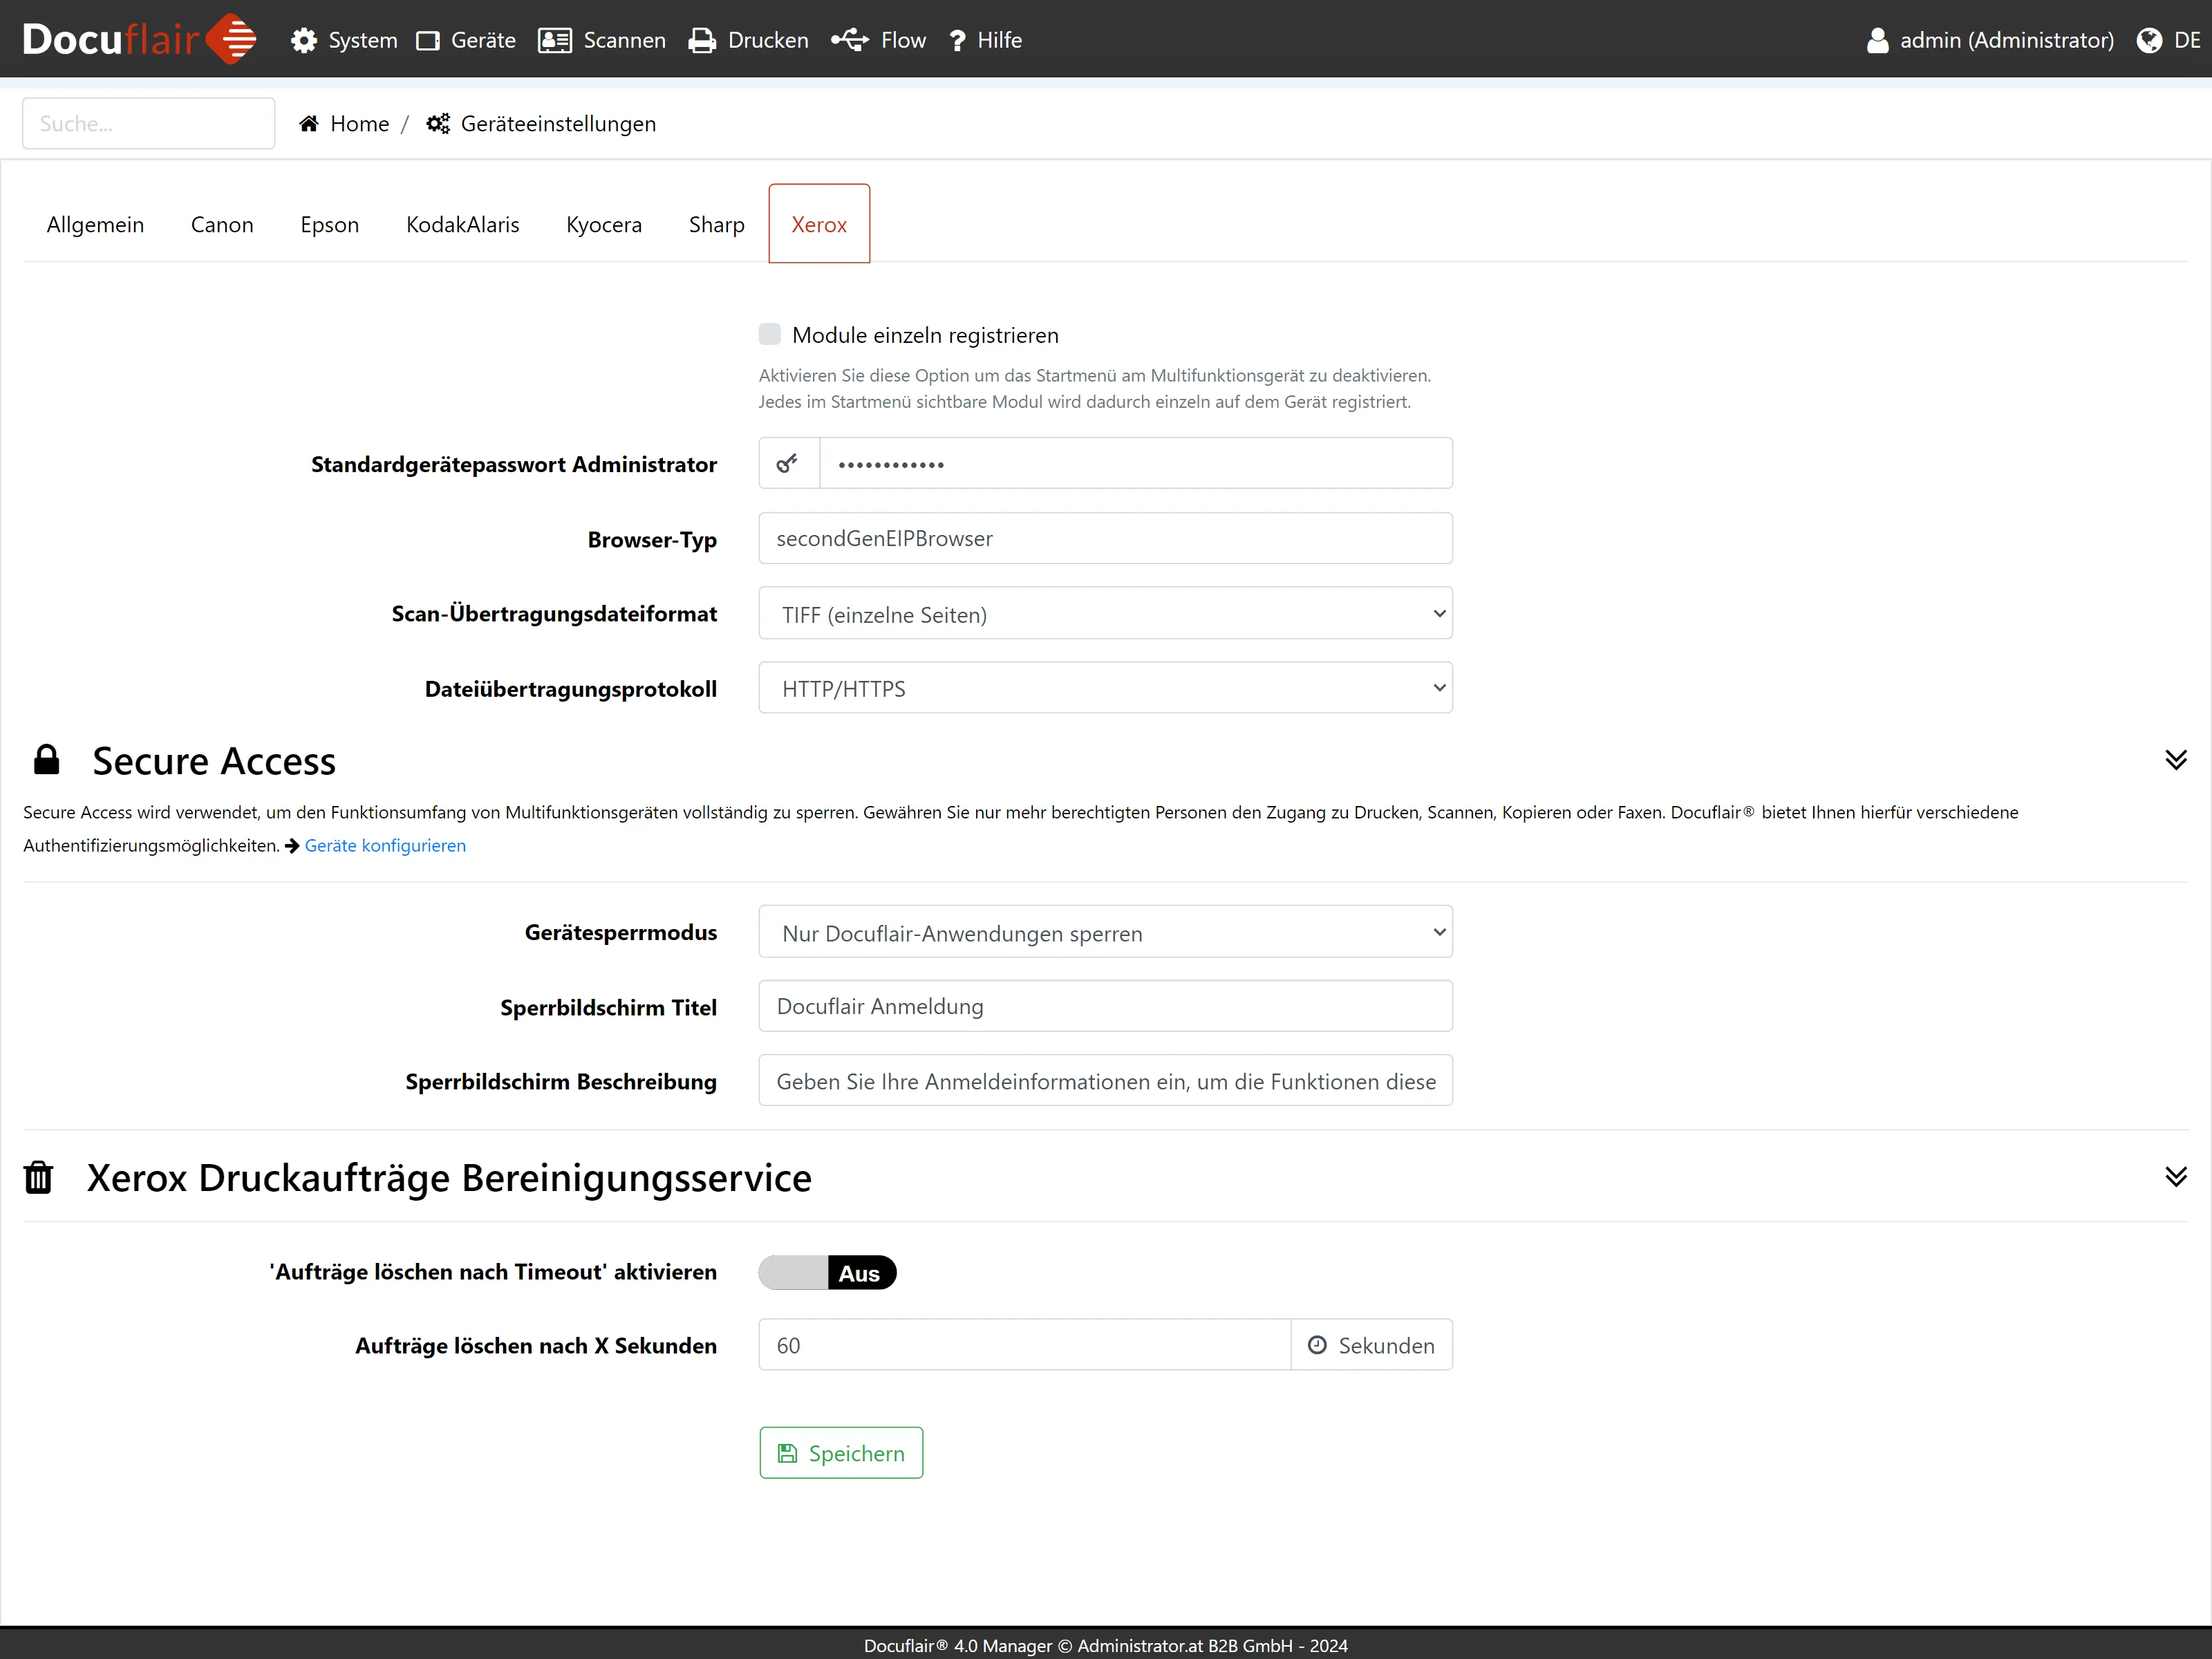The height and width of the screenshot is (1659, 2212).
Task: Click the Docuflair logo
Action: [138, 39]
